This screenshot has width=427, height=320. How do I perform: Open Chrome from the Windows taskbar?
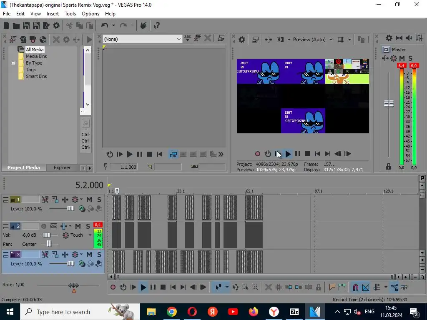(x=171, y=312)
